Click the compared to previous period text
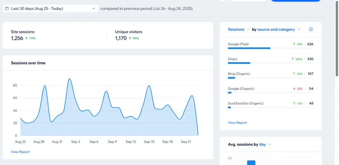 click(x=146, y=9)
